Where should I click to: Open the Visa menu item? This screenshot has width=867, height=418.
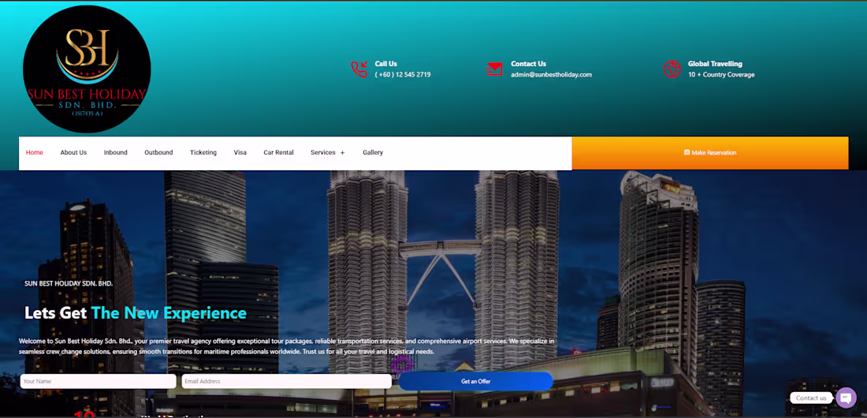point(240,153)
